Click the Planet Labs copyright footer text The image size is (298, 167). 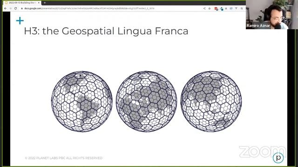point(64,158)
